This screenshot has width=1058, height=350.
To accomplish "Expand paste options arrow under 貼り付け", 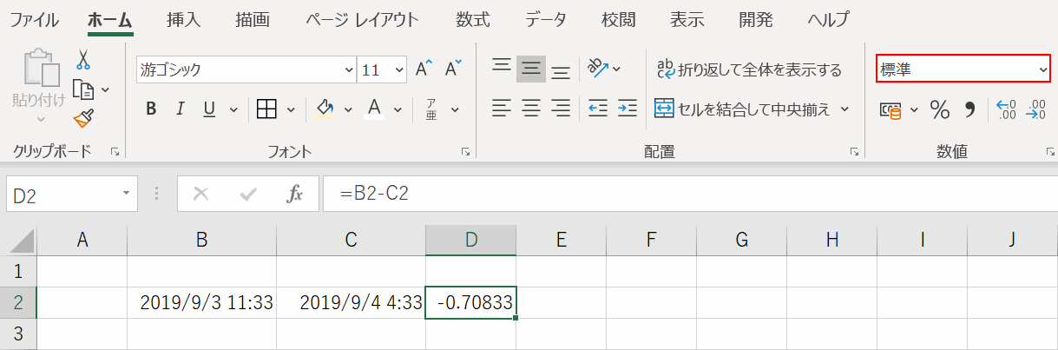I will click(40, 120).
